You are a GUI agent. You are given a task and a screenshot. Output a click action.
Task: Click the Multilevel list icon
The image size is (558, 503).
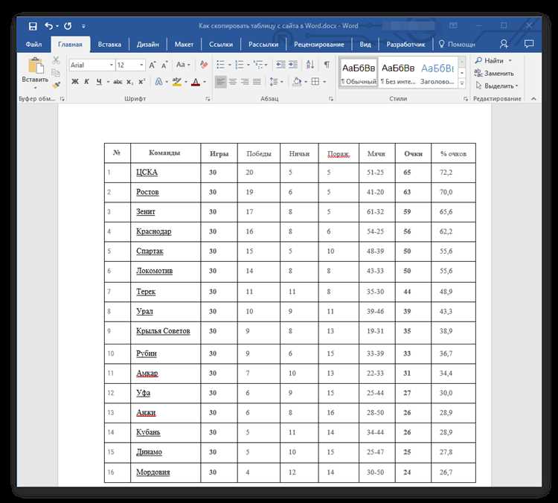(258, 65)
